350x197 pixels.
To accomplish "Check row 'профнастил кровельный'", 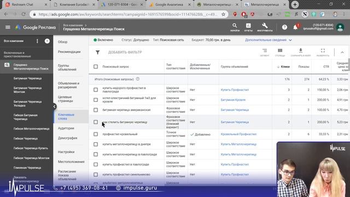I will [x=96, y=134].
